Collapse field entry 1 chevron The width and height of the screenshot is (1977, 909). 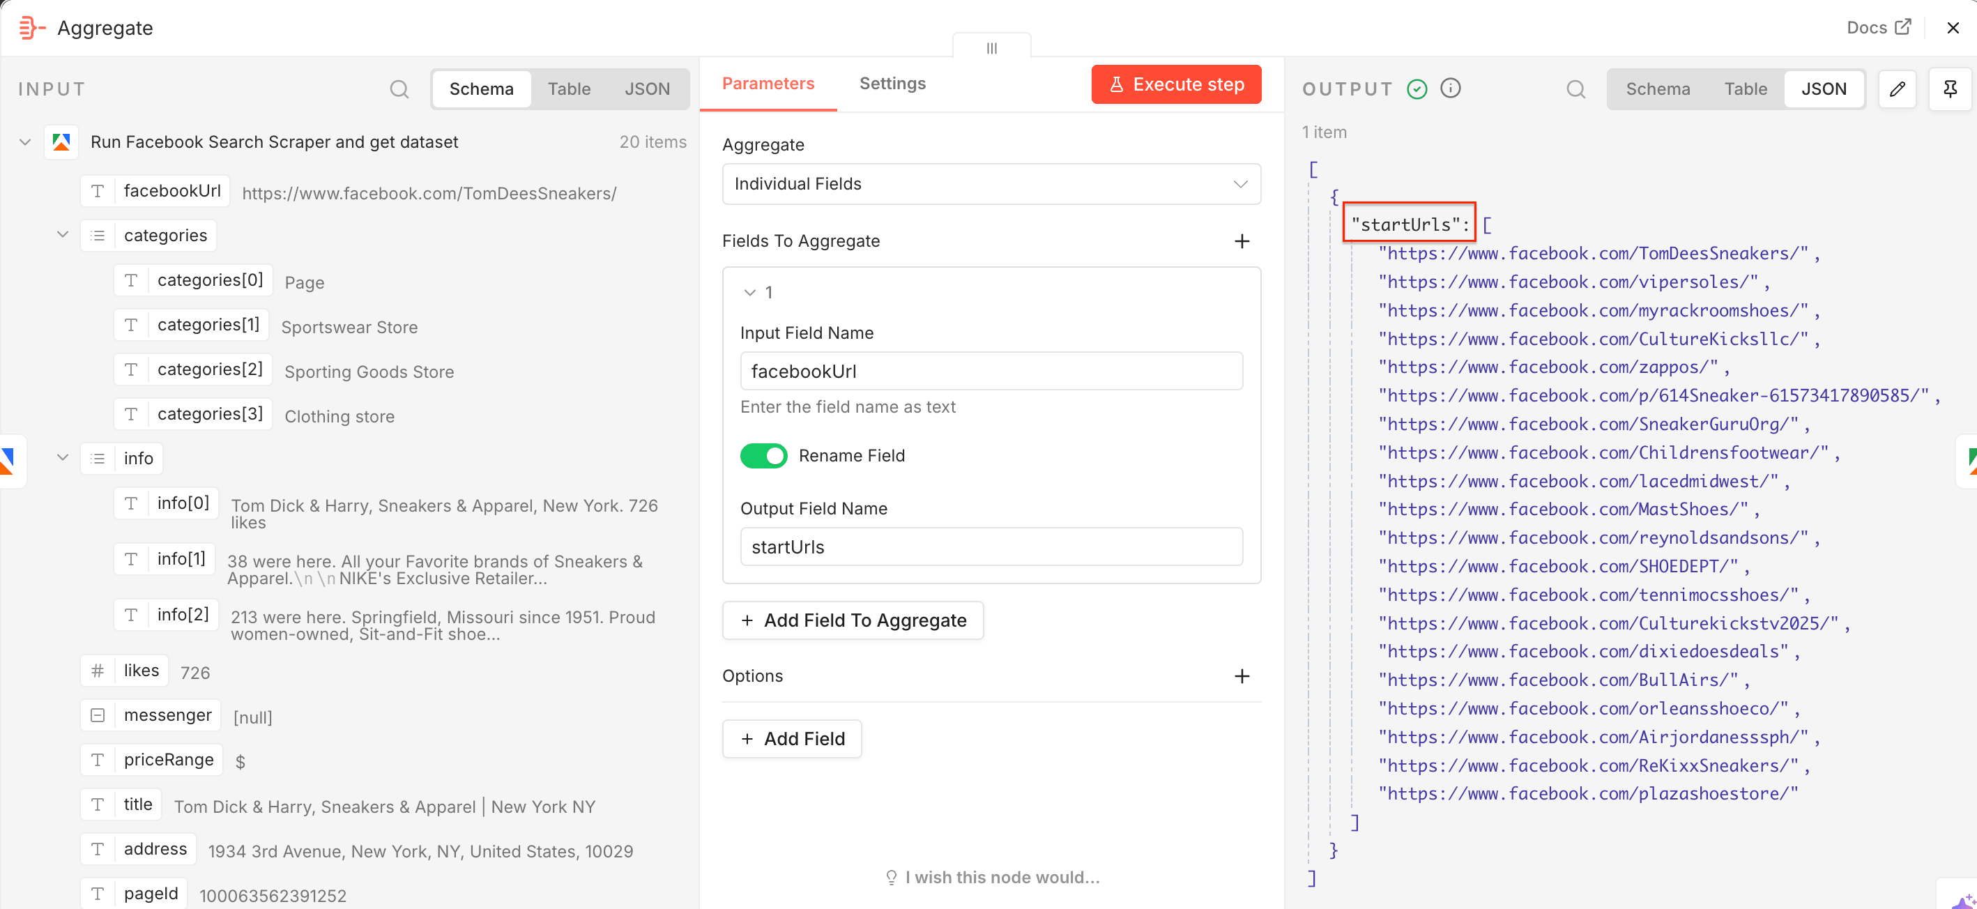(750, 293)
